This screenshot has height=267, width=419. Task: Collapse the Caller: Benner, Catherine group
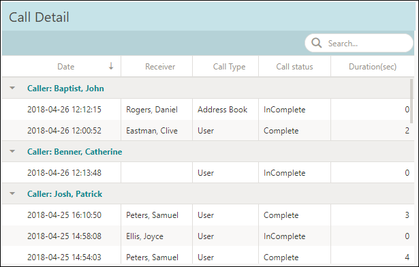(12, 151)
